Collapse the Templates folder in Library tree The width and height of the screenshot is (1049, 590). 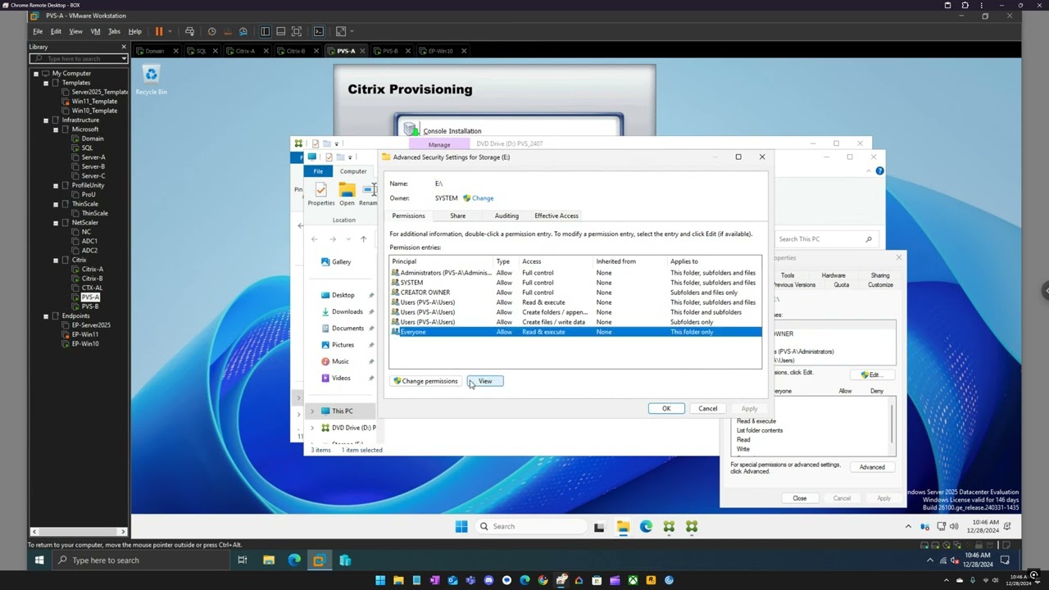coord(46,83)
